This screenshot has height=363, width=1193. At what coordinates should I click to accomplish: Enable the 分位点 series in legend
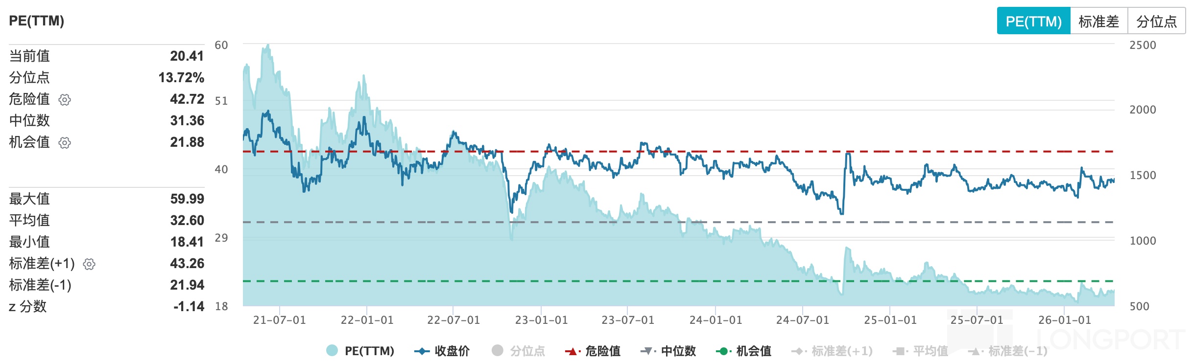coord(518,351)
